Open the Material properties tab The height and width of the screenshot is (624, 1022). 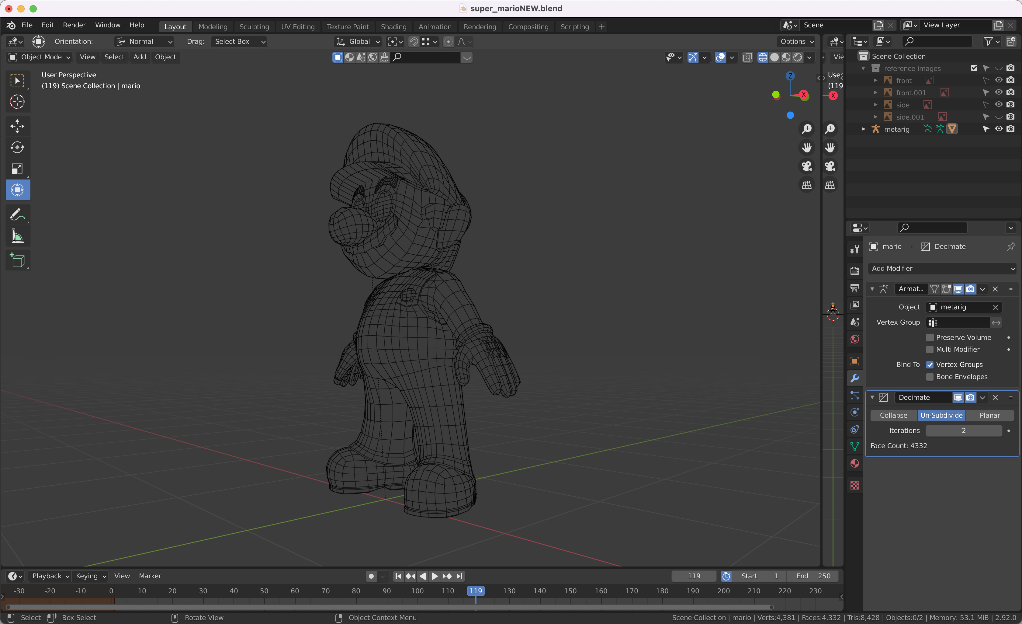pos(854,464)
